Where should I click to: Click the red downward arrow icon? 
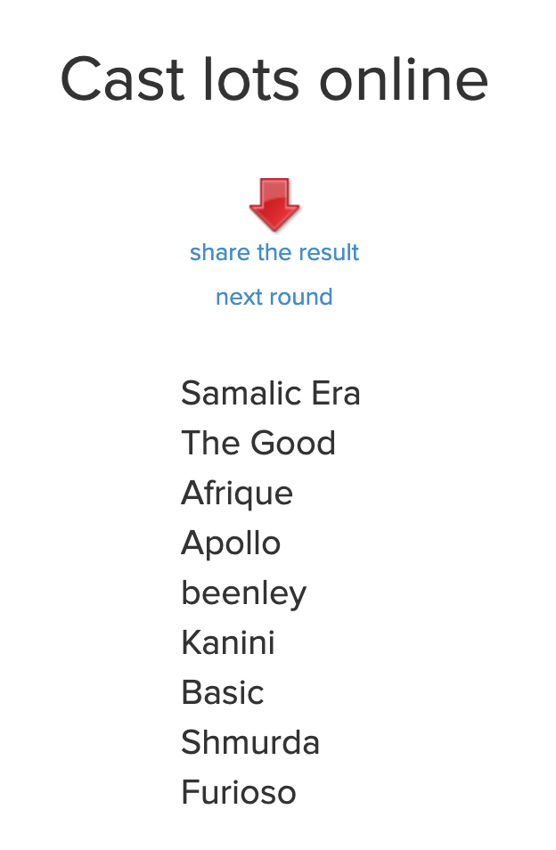coord(274,204)
